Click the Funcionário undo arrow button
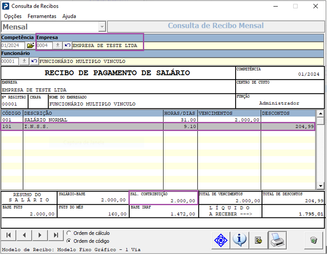The width and height of the screenshot is (327, 255). tap(34, 61)
